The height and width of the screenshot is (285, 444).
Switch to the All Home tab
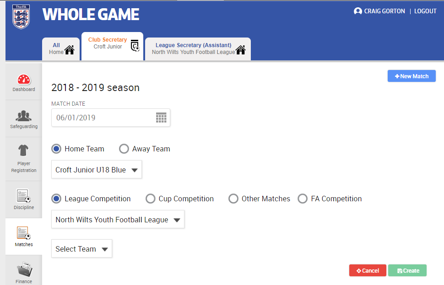point(61,49)
